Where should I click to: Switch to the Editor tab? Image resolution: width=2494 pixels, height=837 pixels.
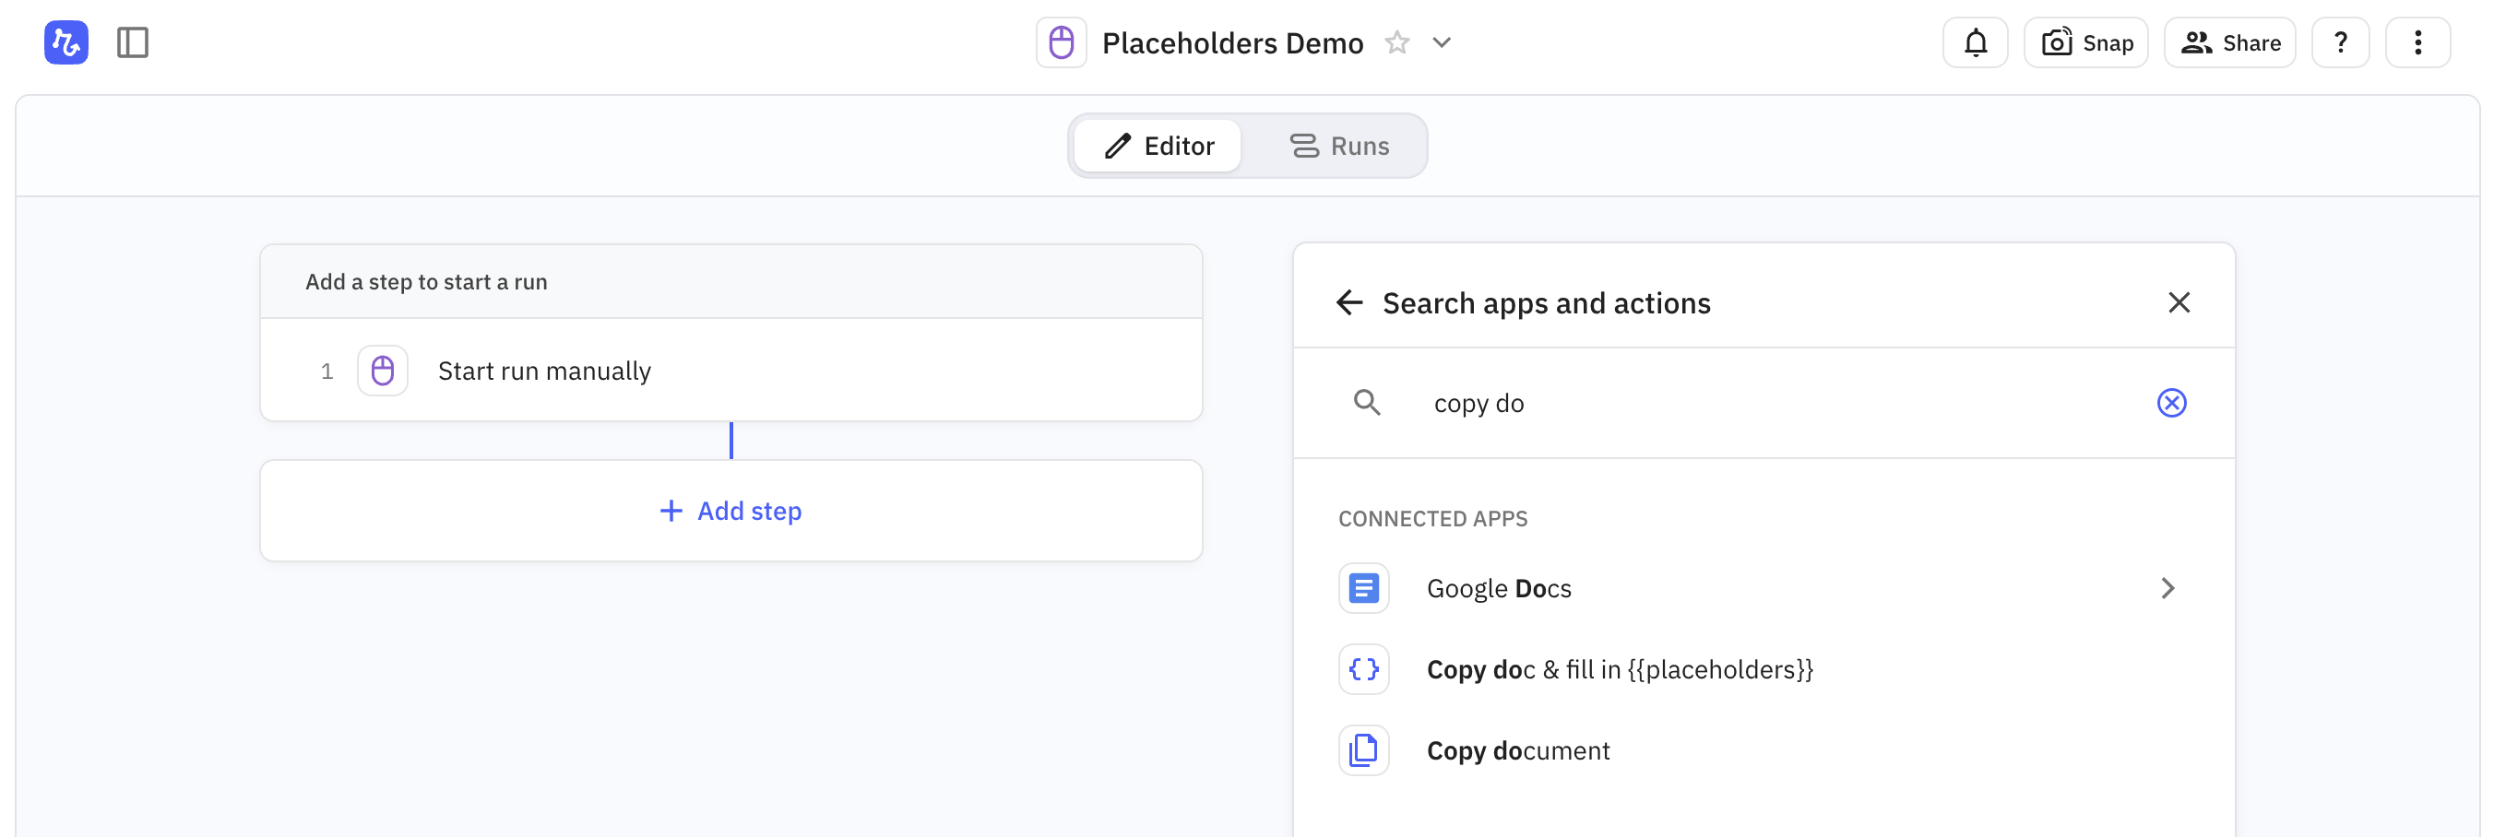point(1158,147)
